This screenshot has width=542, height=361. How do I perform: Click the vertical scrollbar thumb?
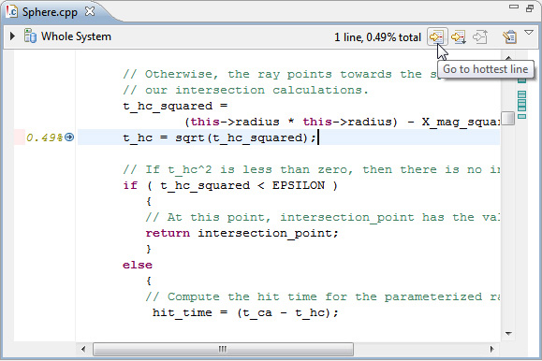pyautogui.click(x=508, y=118)
